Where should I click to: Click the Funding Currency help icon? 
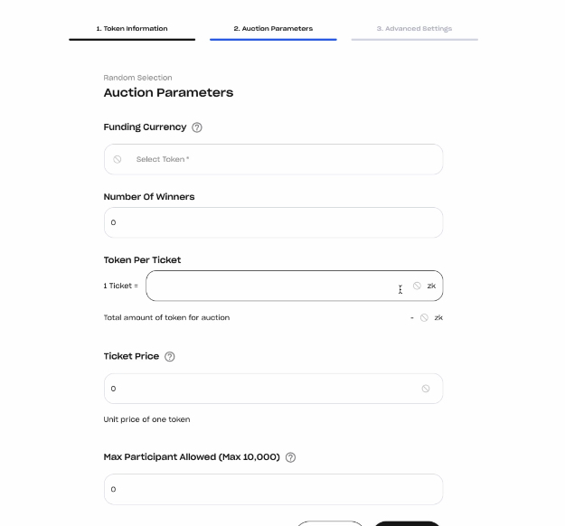tap(197, 127)
